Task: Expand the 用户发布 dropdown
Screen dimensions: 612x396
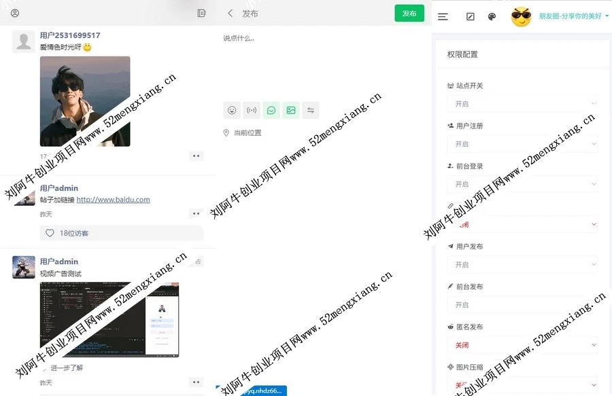Action: point(522,265)
